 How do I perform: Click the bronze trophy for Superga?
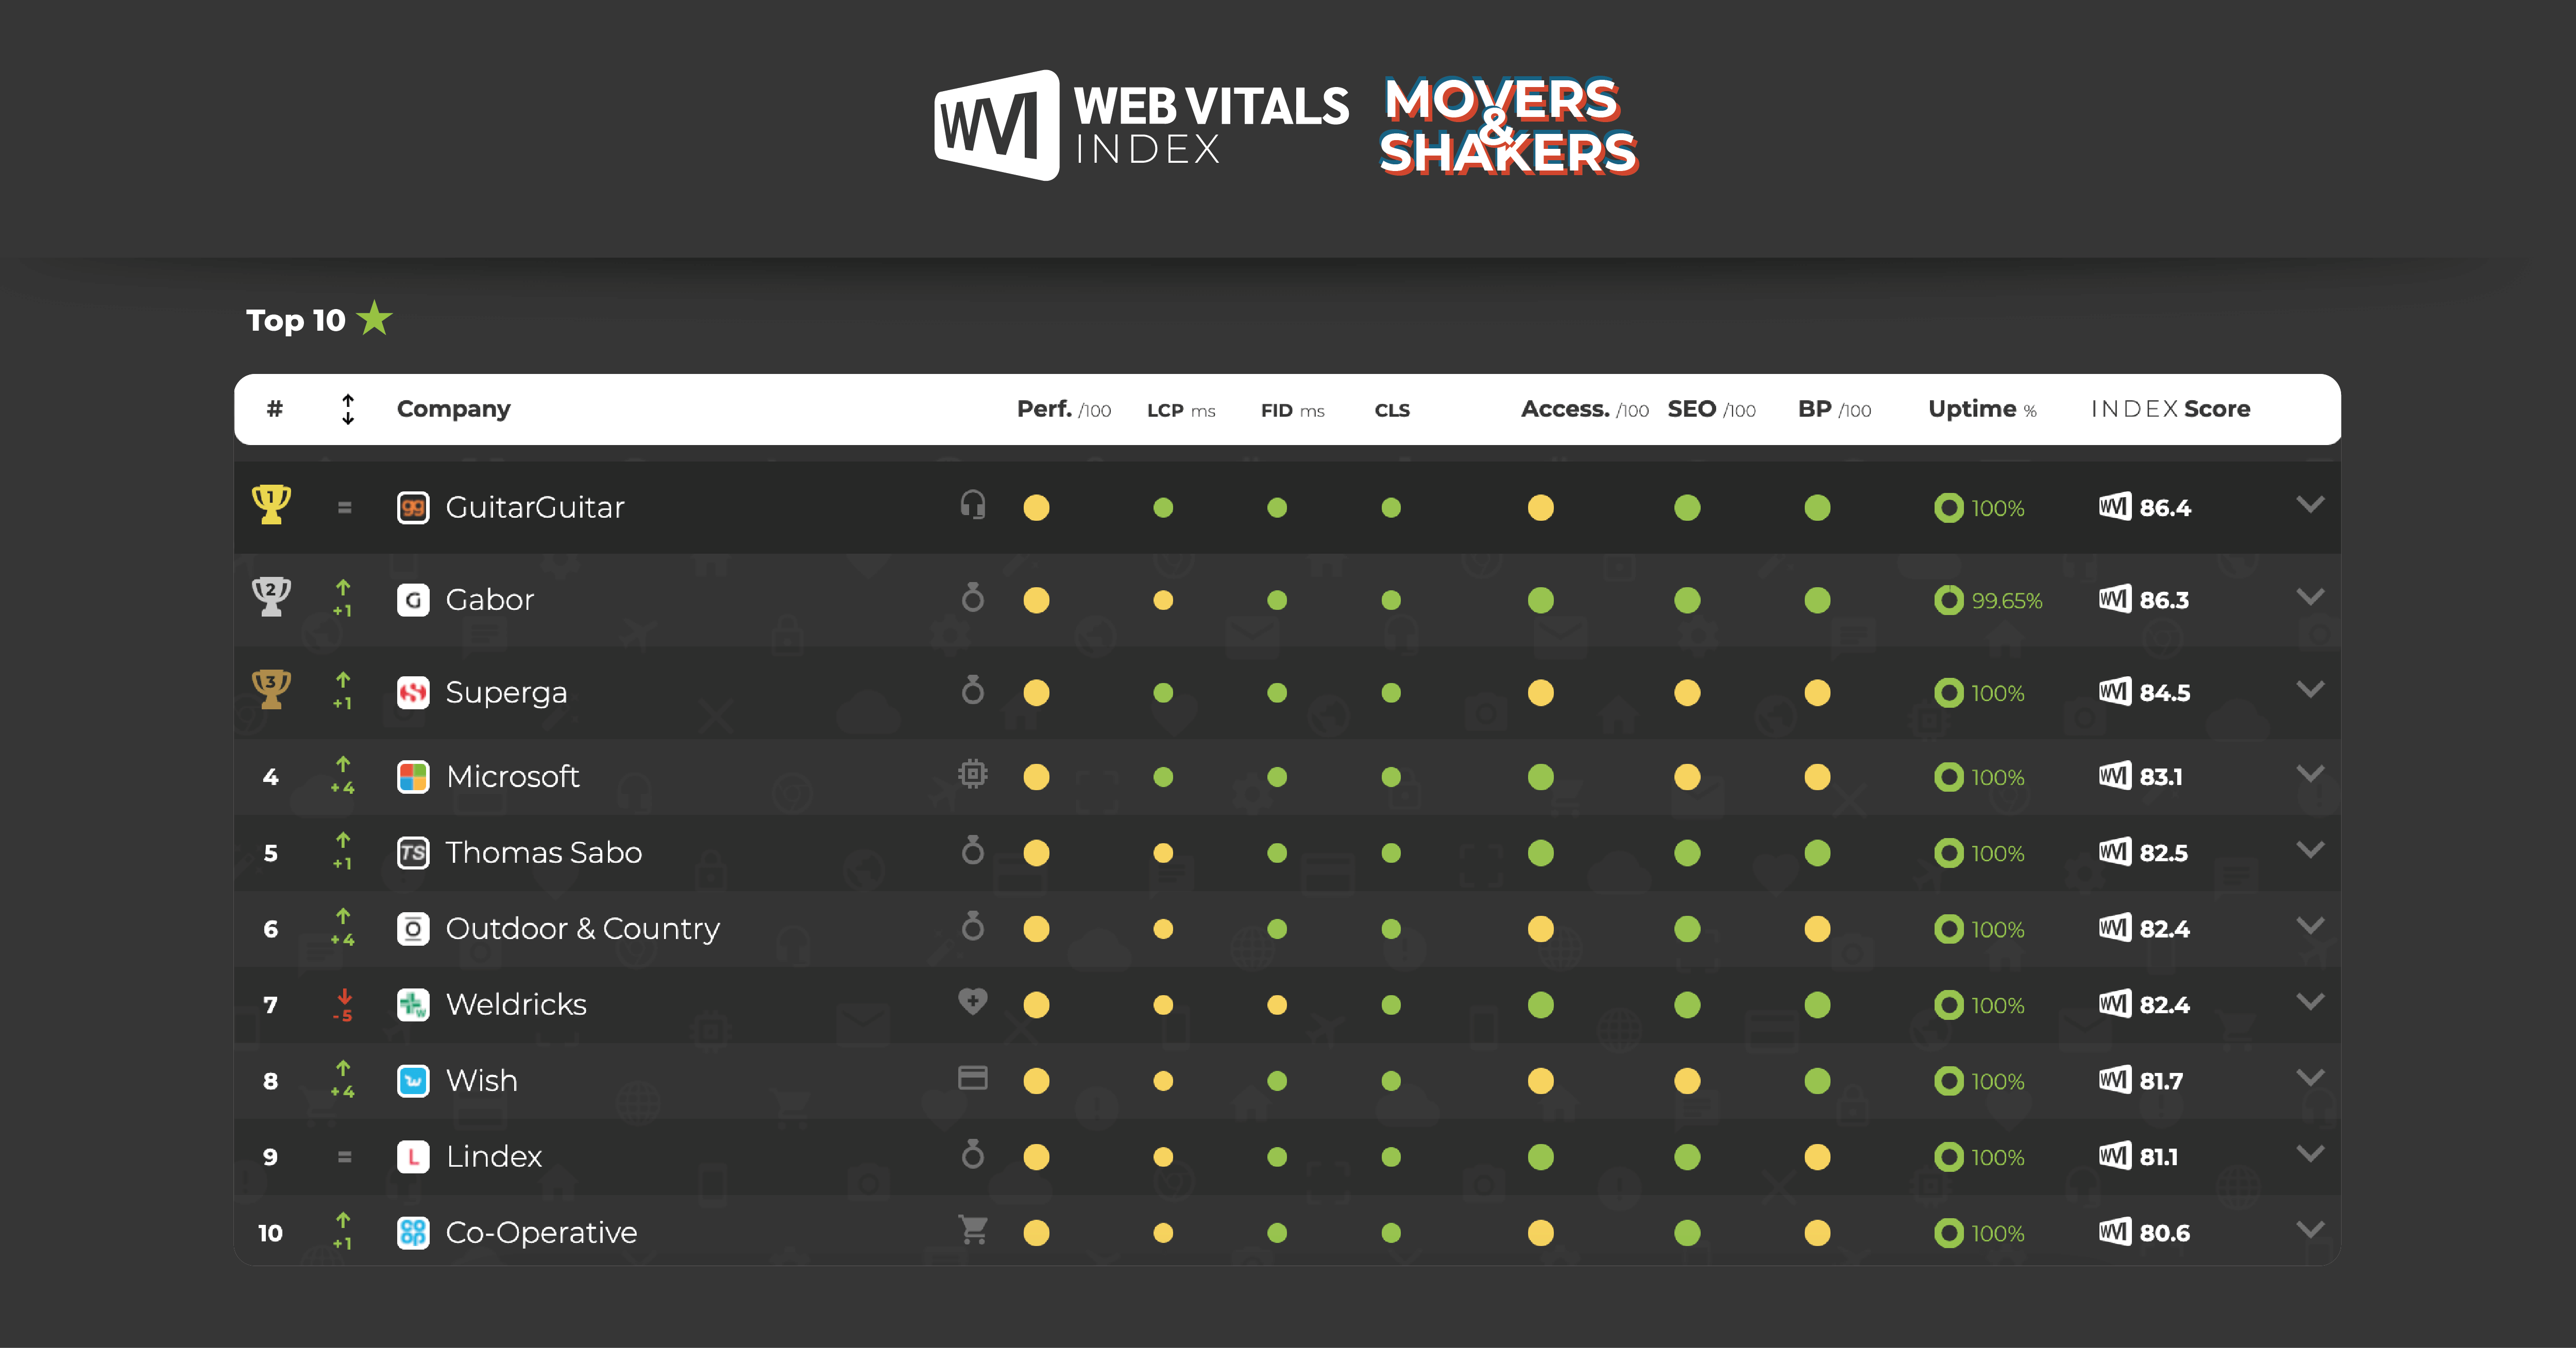[x=271, y=690]
